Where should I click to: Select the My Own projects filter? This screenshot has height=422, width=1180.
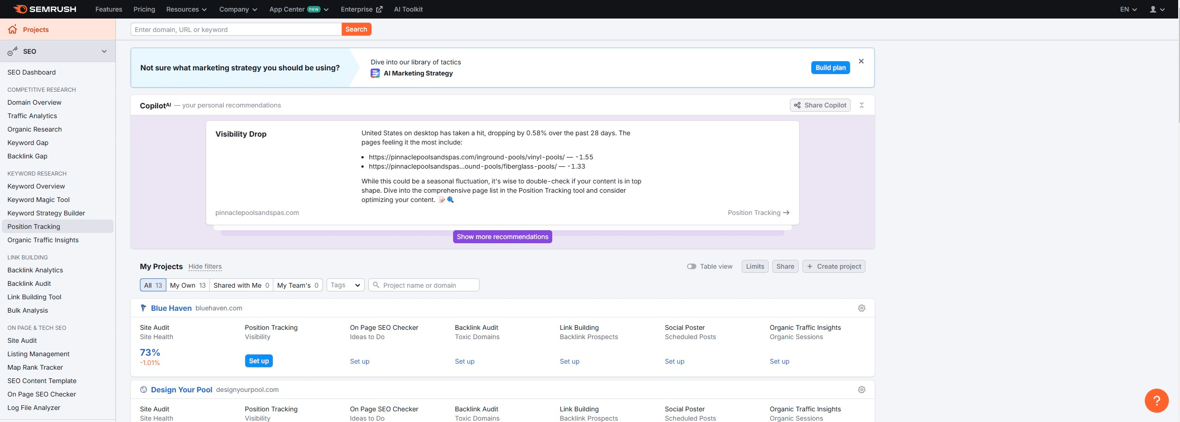pyautogui.click(x=187, y=285)
